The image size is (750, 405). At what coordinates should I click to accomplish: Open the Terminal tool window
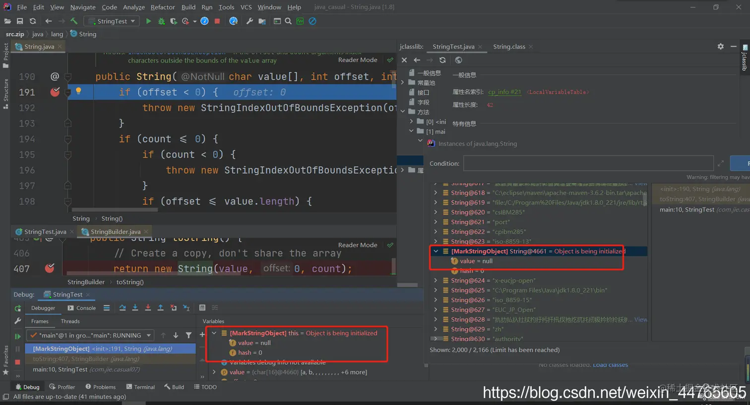pos(140,387)
